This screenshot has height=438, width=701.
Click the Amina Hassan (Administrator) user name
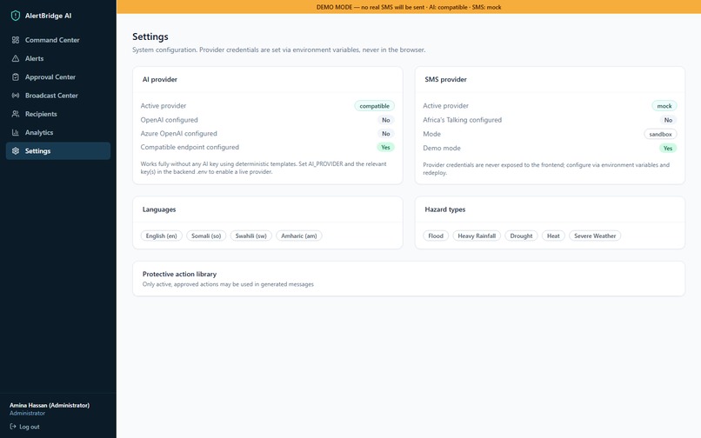coord(50,405)
